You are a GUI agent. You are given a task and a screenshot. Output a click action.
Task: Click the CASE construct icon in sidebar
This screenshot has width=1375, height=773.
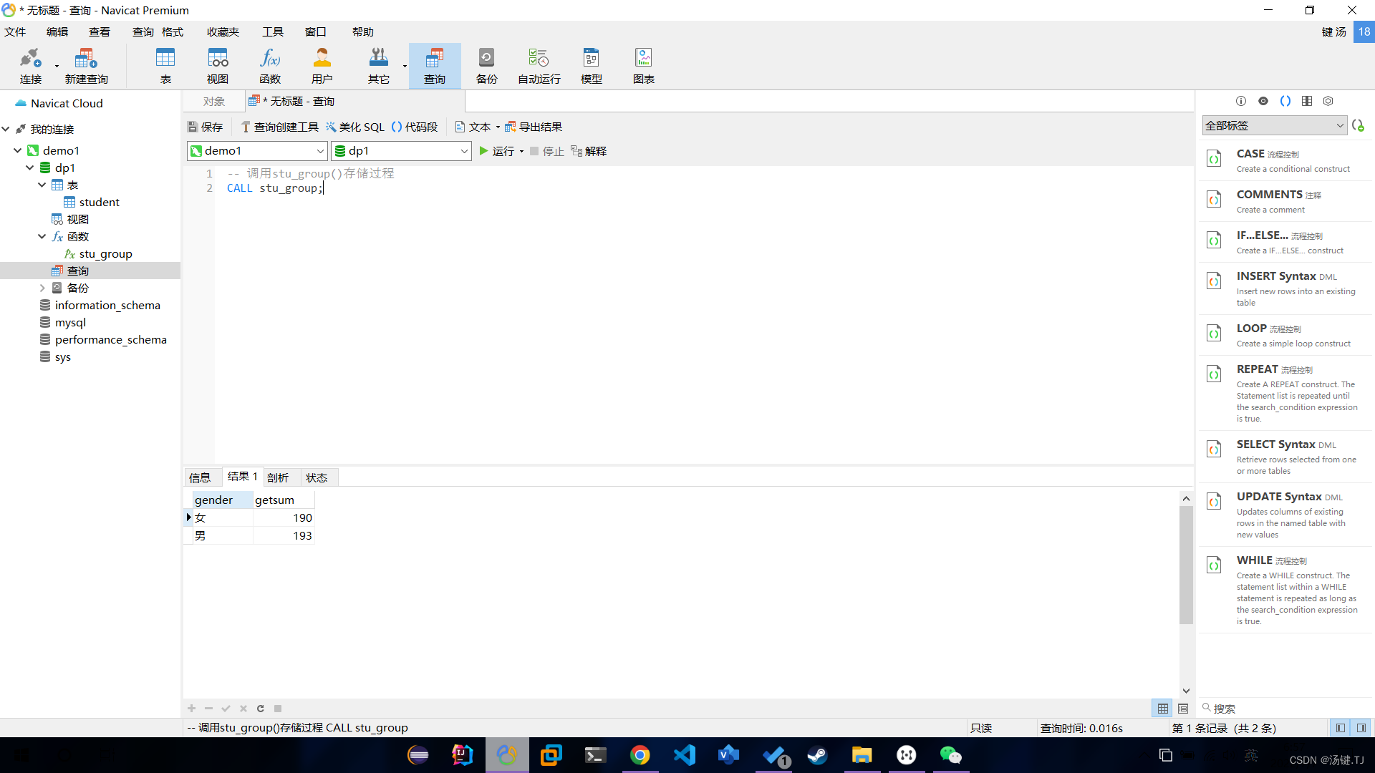point(1215,159)
